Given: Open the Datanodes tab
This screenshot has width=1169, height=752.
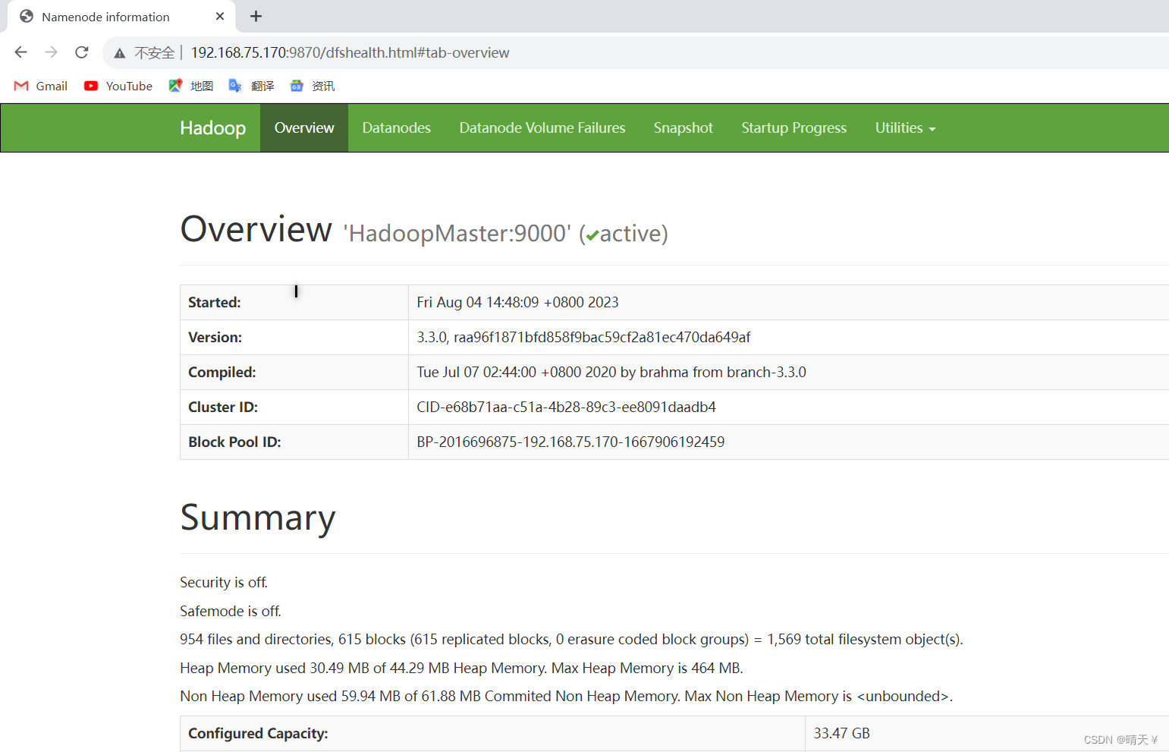Looking at the screenshot, I should pos(397,128).
